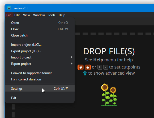Click the 'to show advanced view' text
This screenshot has width=154, height=118.
[x=112, y=73]
